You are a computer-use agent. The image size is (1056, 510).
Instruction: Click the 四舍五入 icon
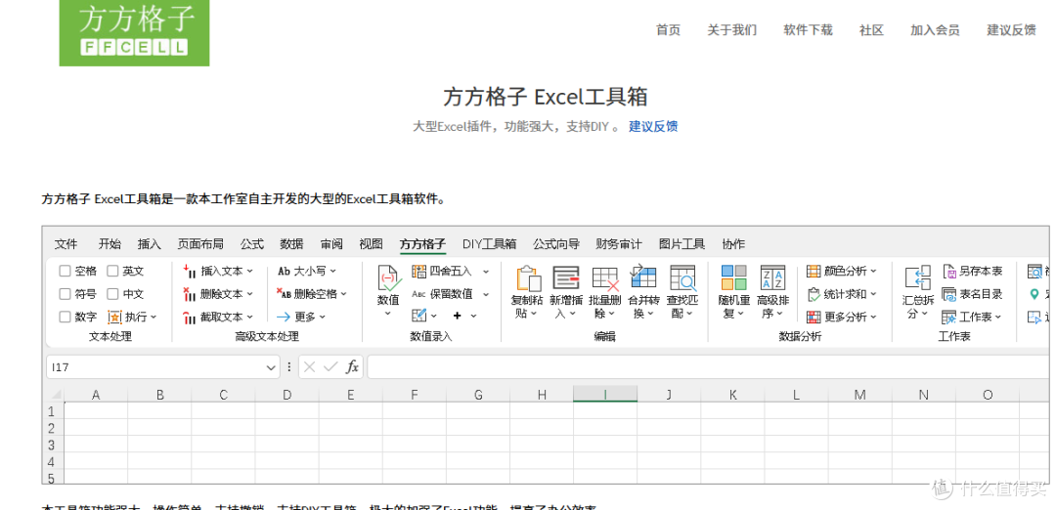tap(418, 272)
